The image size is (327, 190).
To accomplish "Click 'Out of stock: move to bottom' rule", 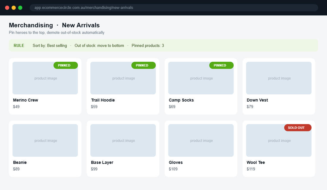I will [99, 45].
